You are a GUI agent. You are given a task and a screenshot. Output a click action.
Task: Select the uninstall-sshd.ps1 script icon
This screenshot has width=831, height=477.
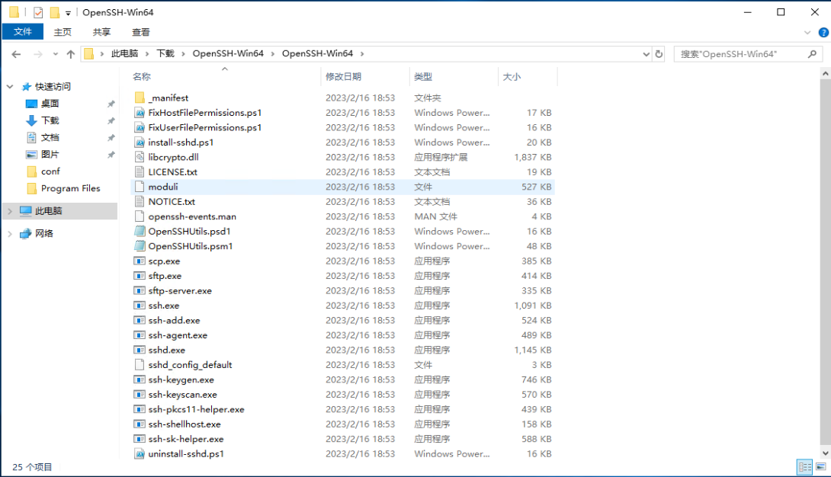[140, 453]
